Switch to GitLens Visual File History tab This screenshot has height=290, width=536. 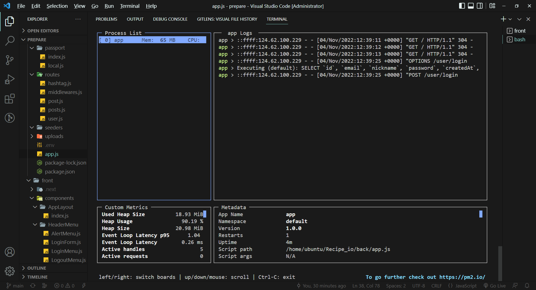coord(227,19)
